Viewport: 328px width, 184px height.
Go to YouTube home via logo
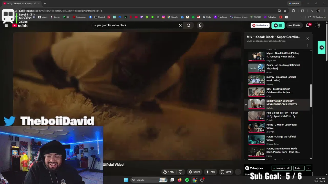[20, 25]
